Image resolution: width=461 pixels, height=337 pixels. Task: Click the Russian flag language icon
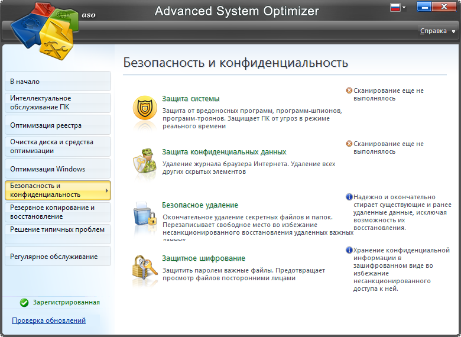(x=395, y=7)
